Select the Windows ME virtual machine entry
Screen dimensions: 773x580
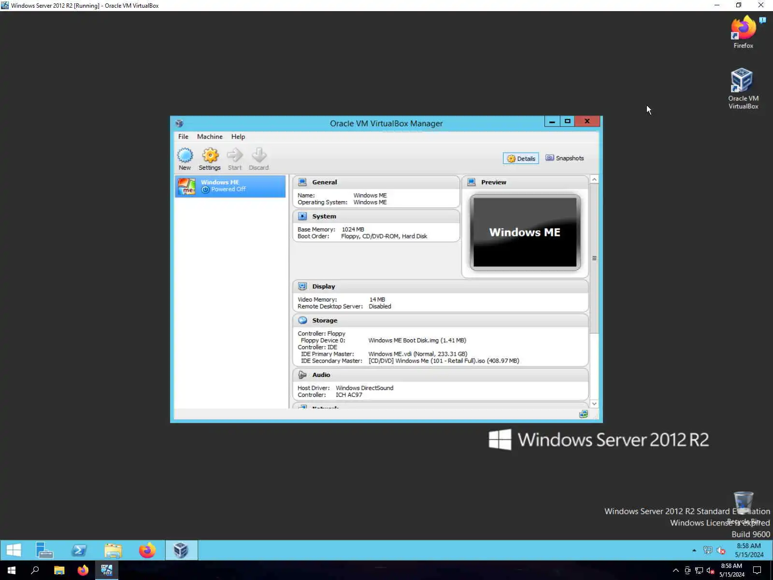coord(230,186)
